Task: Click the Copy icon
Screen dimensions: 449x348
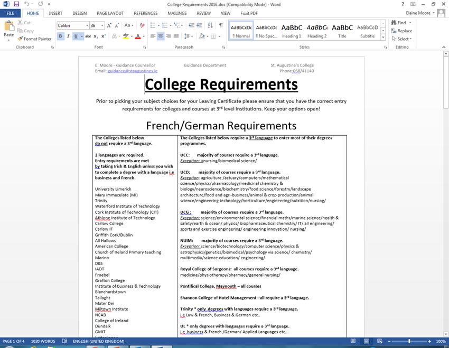Action: click(x=20, y=31)
